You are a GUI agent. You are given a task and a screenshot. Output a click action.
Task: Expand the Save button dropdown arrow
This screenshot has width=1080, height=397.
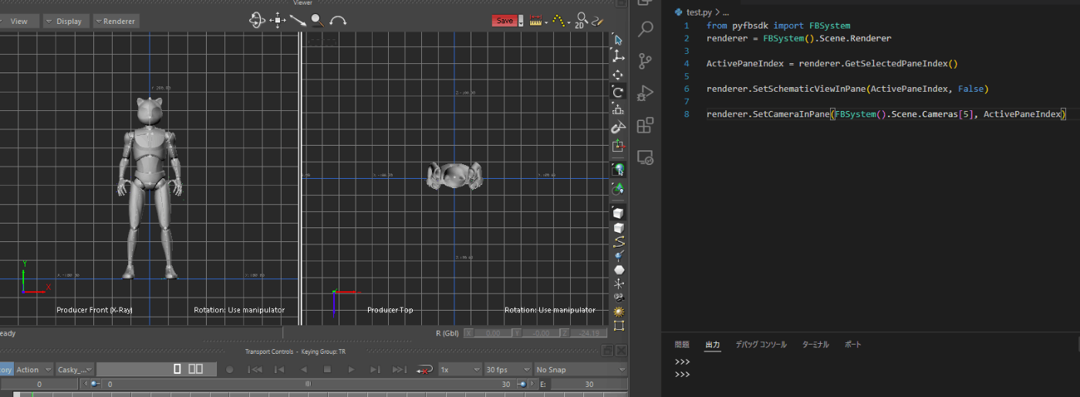coord(521,21)
